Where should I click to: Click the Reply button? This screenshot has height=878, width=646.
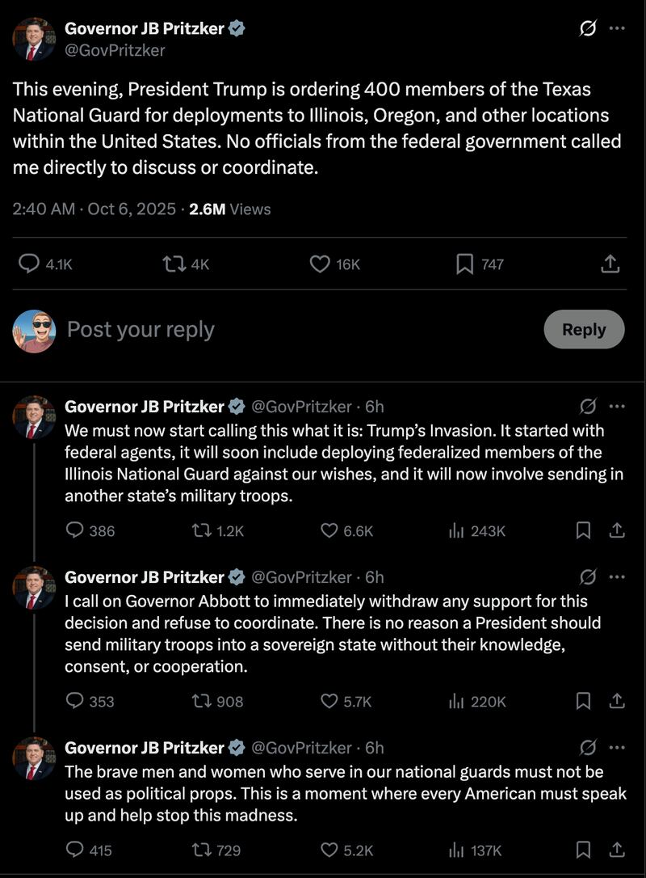[584, 329]
